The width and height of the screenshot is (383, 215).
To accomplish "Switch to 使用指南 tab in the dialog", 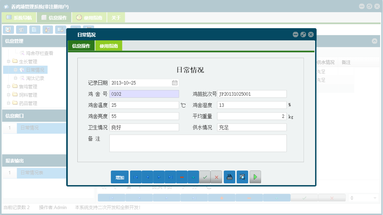I will point(109,46).
